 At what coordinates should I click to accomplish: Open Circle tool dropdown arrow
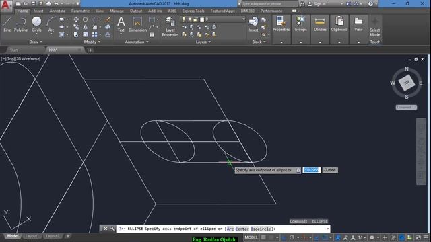[x=36, y=34]
